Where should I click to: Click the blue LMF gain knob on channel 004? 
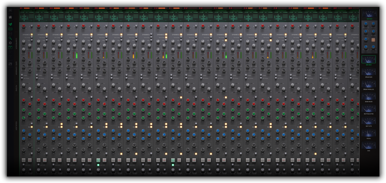(x=68, y=131)
